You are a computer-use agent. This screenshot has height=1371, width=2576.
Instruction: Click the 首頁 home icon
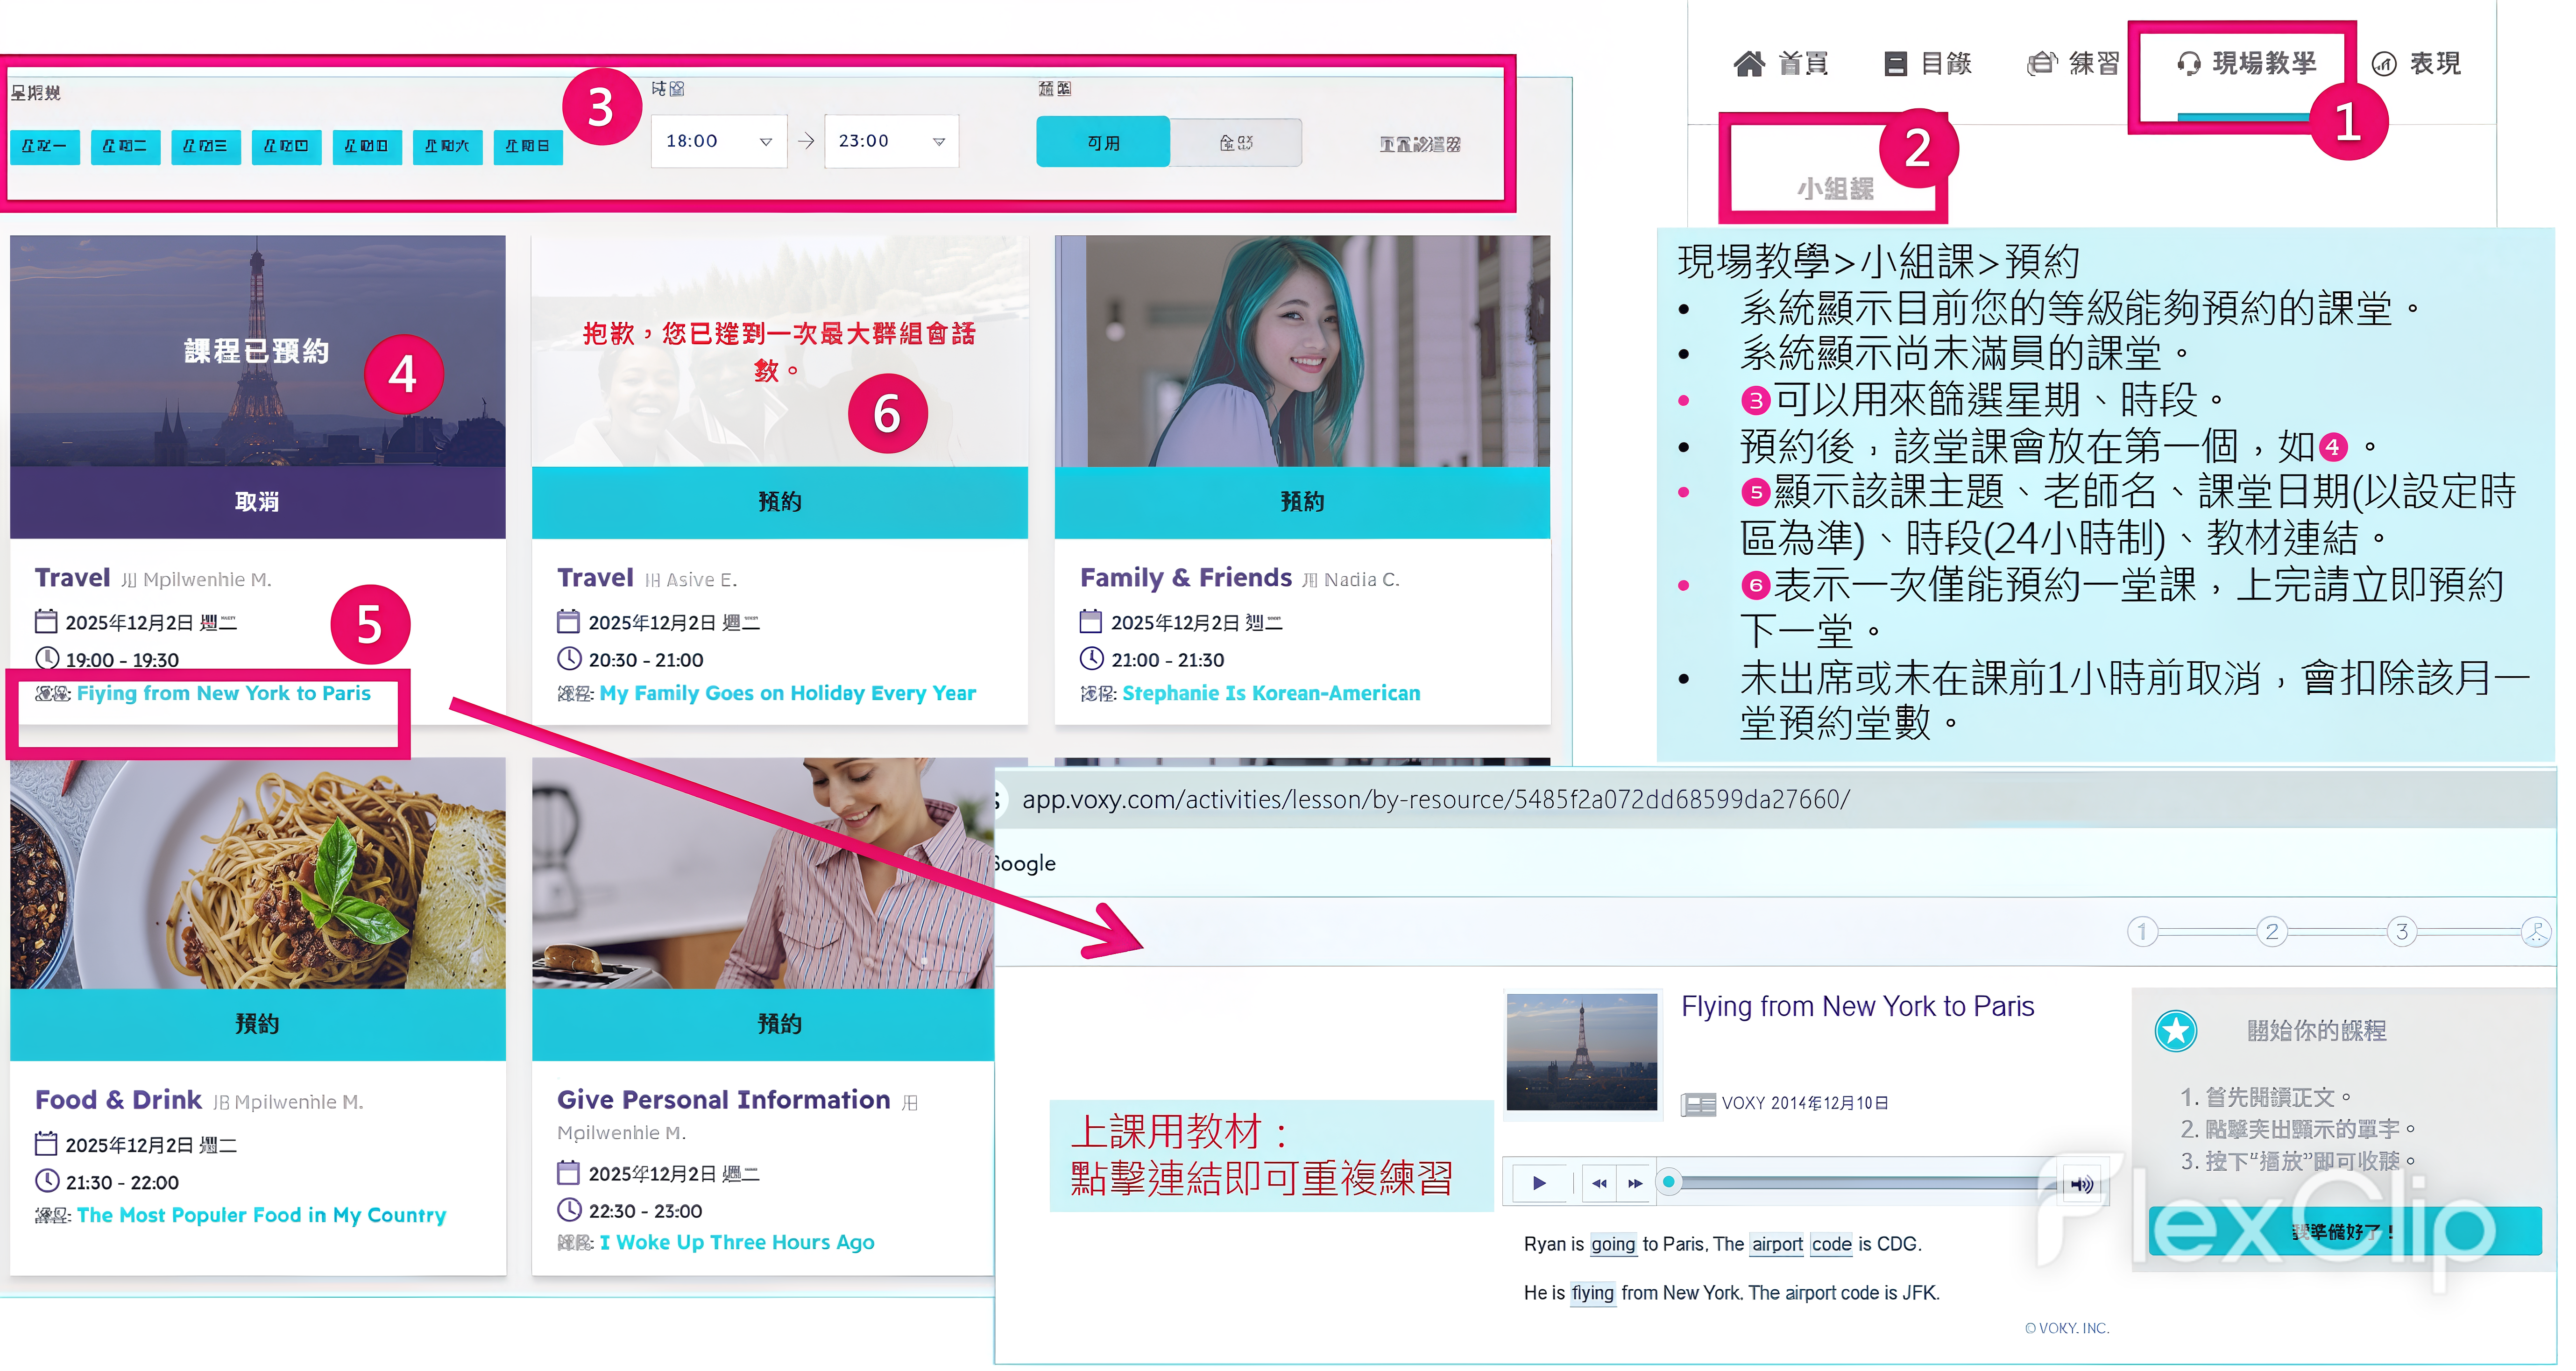coord(1749,64)
